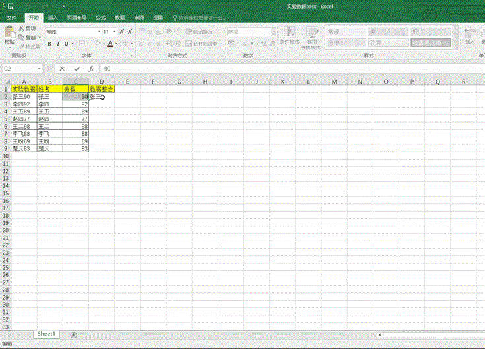Click the font color red A swatch
The width and height of the screenshot is (485, 349).
[x=110, y=44]
